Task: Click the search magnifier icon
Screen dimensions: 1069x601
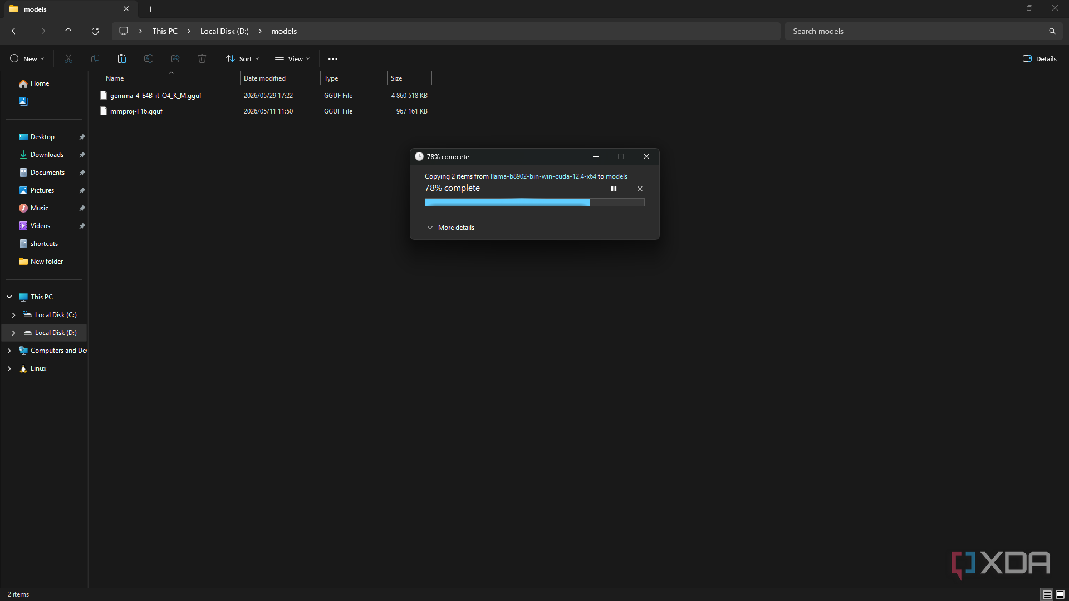Action: point(1052,31)
